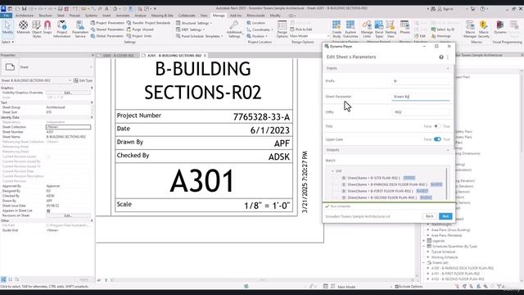Image resolution: width=524 pixels, height=295 pixels.
Task: Open Global Parameters
Action: click(x=107, y=36)
